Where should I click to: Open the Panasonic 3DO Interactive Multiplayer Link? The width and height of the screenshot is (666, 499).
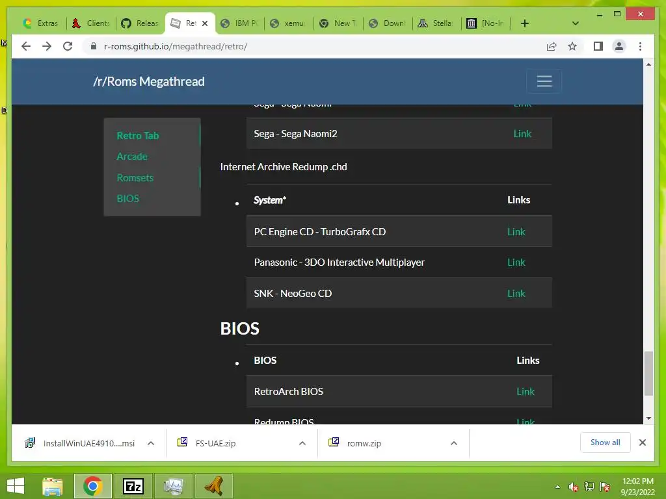(x=516, y=262)
